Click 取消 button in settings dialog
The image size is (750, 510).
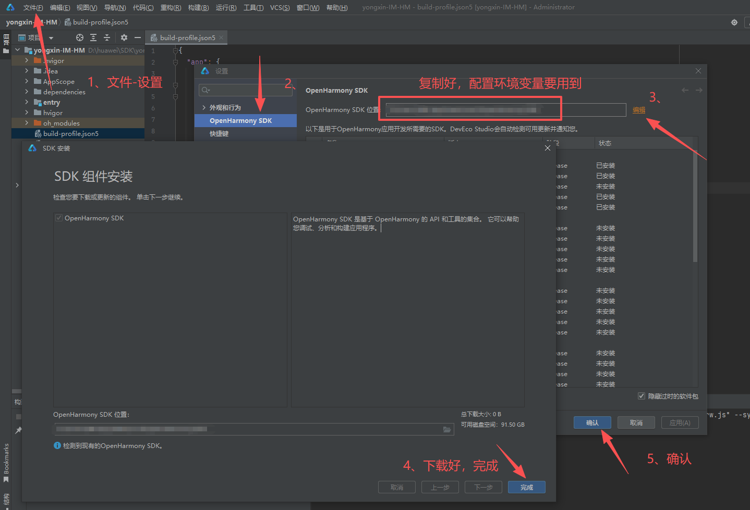point(636,422)
